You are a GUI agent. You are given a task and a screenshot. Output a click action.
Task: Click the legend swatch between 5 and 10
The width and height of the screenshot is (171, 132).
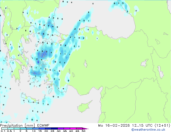[29, 128]
